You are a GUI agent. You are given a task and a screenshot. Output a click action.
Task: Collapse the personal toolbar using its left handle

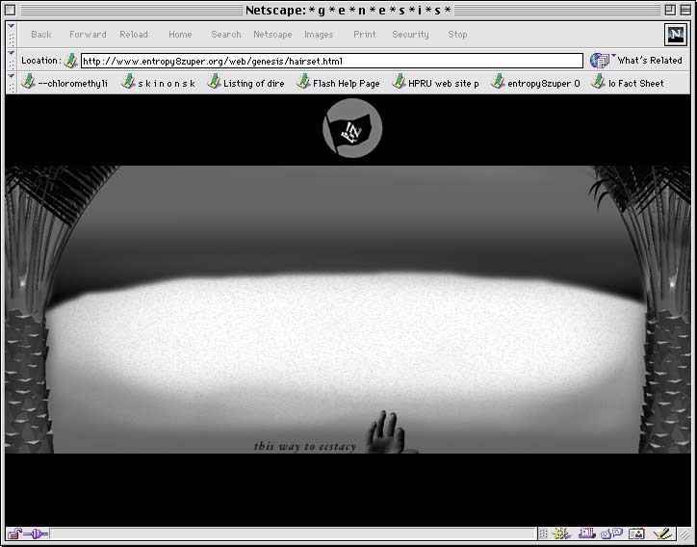tap(11, 83)
